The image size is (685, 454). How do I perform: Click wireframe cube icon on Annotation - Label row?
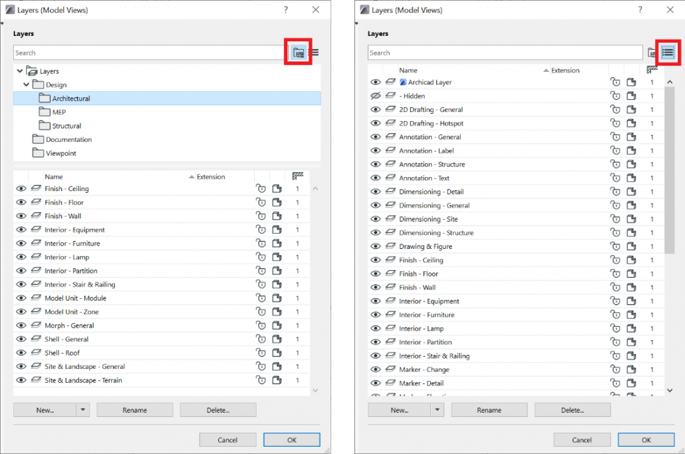click(x=631, y=150)
